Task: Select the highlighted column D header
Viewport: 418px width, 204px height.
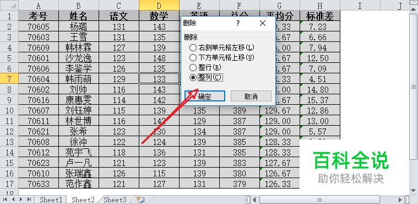Action: click(x=159, y=6)
